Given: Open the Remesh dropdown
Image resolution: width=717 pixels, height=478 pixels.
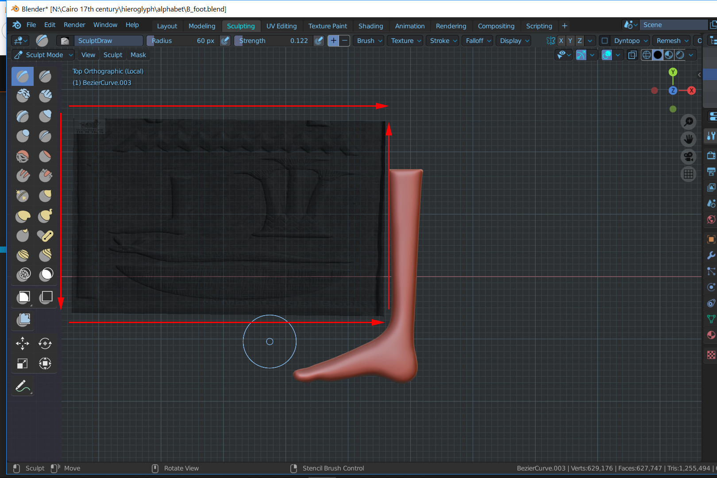Looking at the screenshot, I should click(x=671, y=41).
